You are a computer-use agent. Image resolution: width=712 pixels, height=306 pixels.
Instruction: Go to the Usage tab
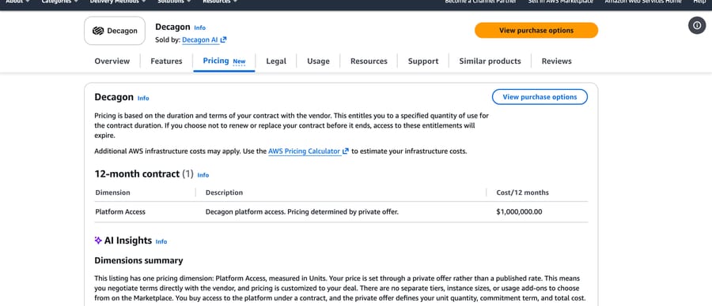318,61
